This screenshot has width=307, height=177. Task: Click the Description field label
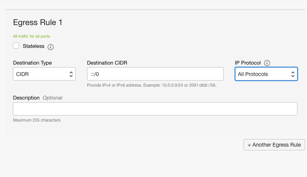pos(26,98)
